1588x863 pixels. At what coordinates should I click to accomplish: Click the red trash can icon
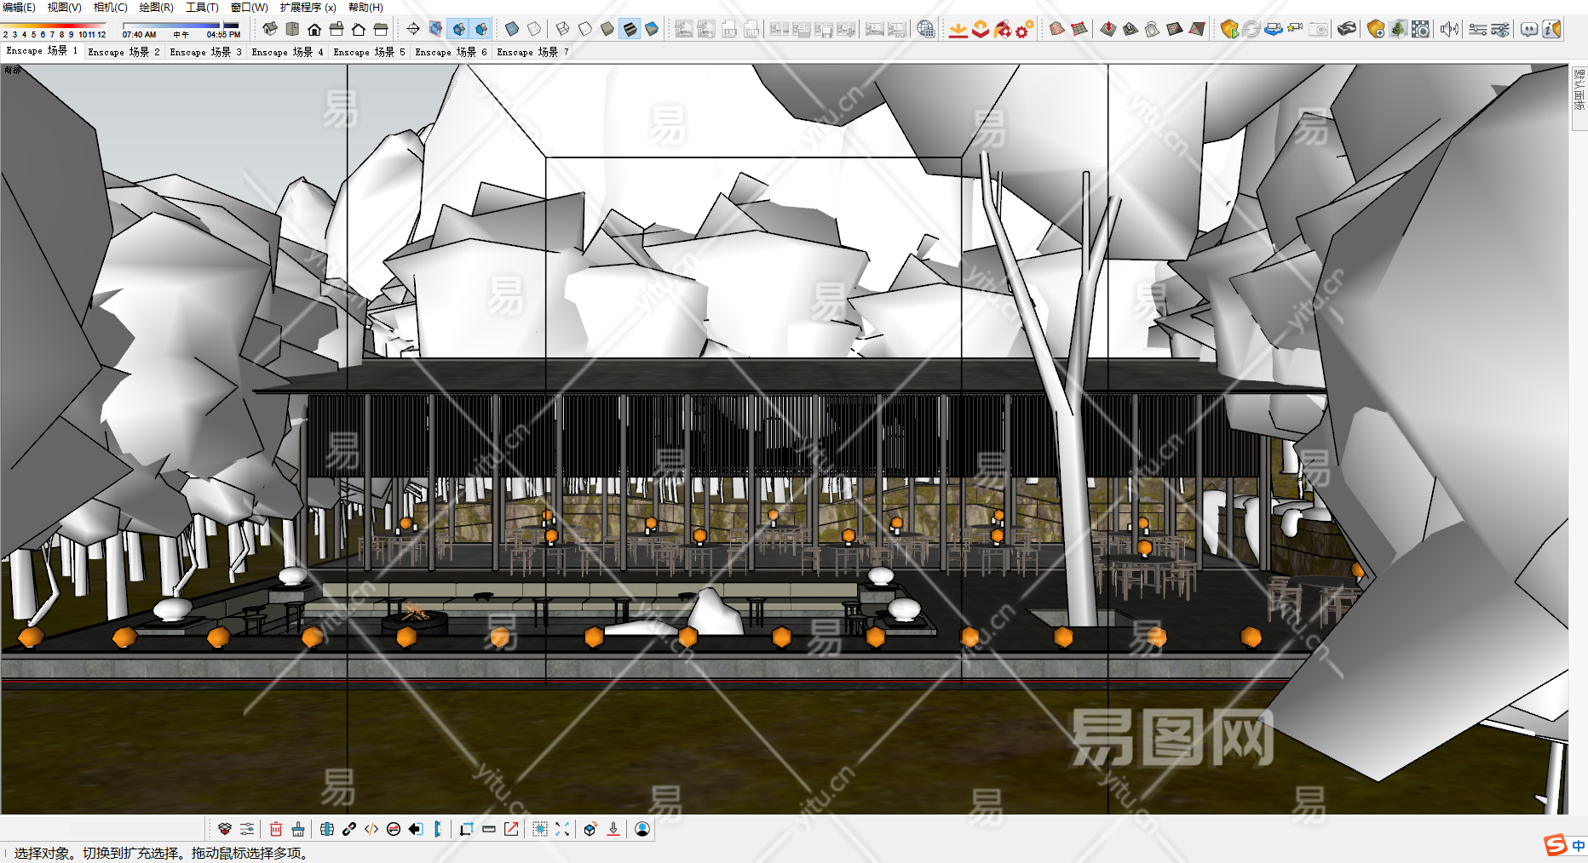(x=276, y=829)
